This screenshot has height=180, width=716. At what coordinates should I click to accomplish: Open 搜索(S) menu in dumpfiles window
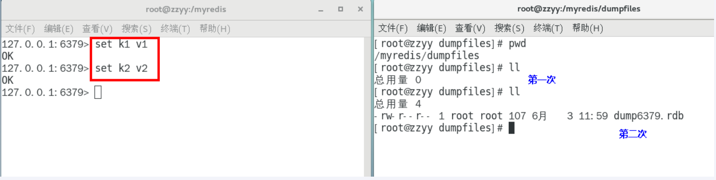[509, 28]
